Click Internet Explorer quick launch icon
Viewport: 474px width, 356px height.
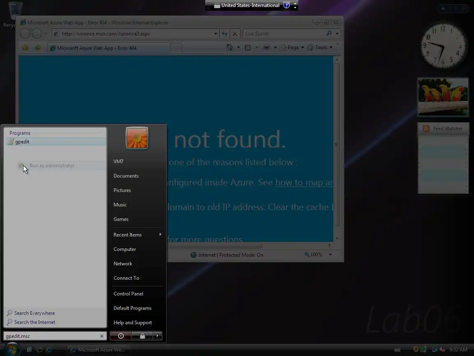tap(49, 350)
